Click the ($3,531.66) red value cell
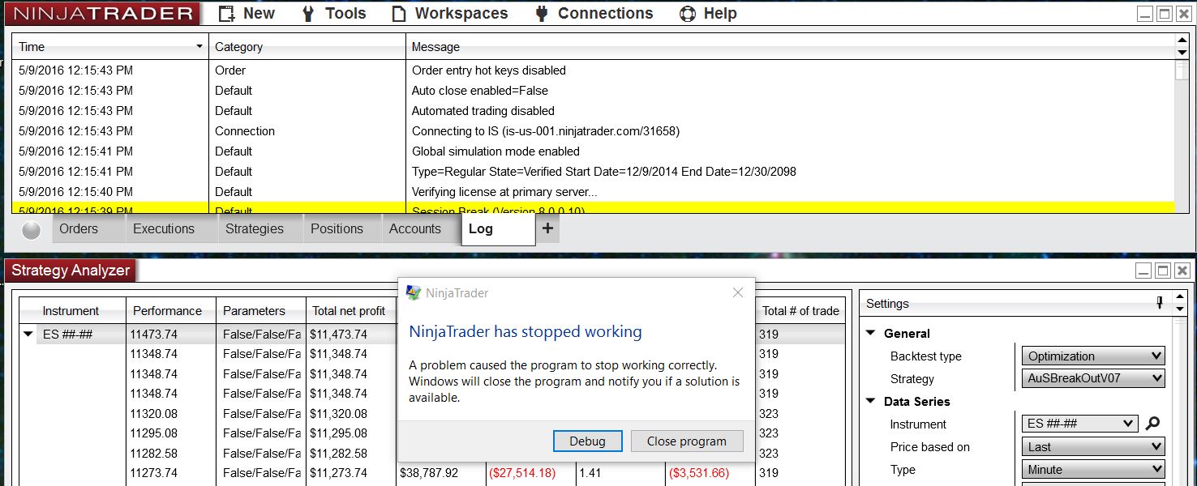The width and height of the screenshot is (1197, 486). [710, 473]
